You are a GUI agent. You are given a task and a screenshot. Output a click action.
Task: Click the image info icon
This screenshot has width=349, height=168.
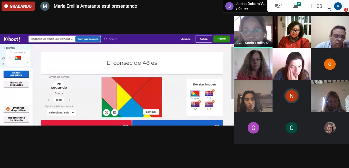(106, 113)
